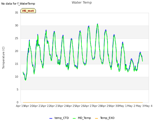
Task: Click the Apr 22 x-axis label
Action: [46, 106]
